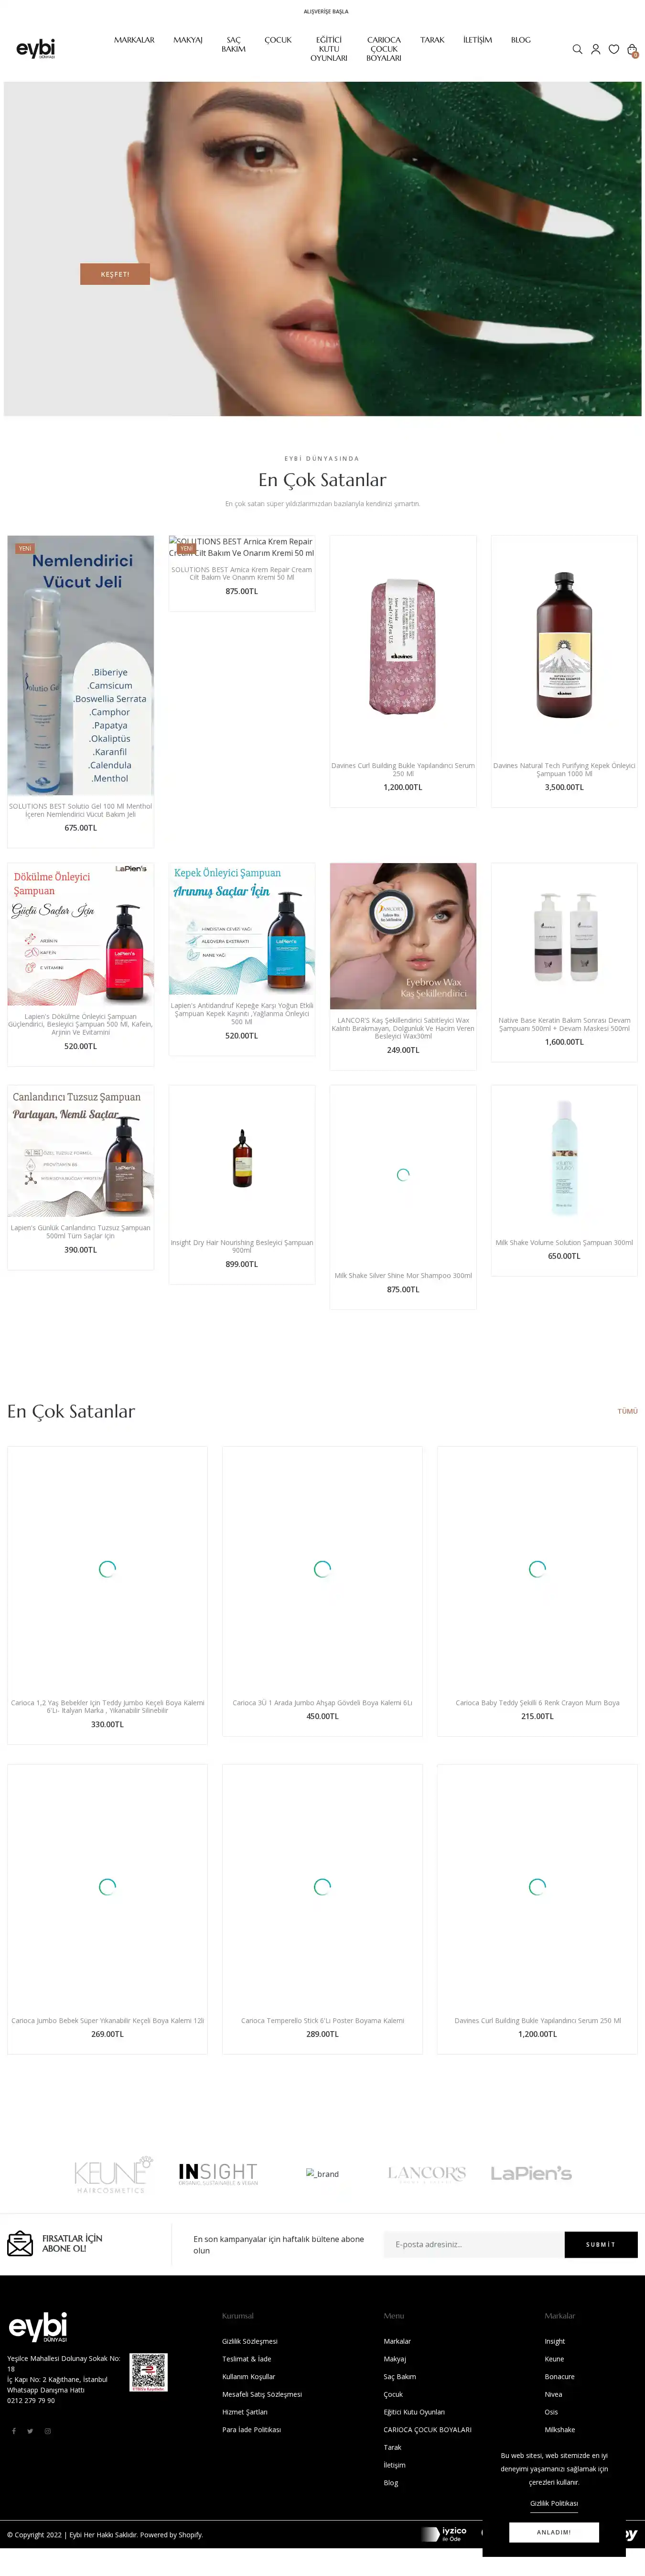Focus the E-posta adresiniz input field
This screenshot has height=2576, width=645.
click(474, 2244)
